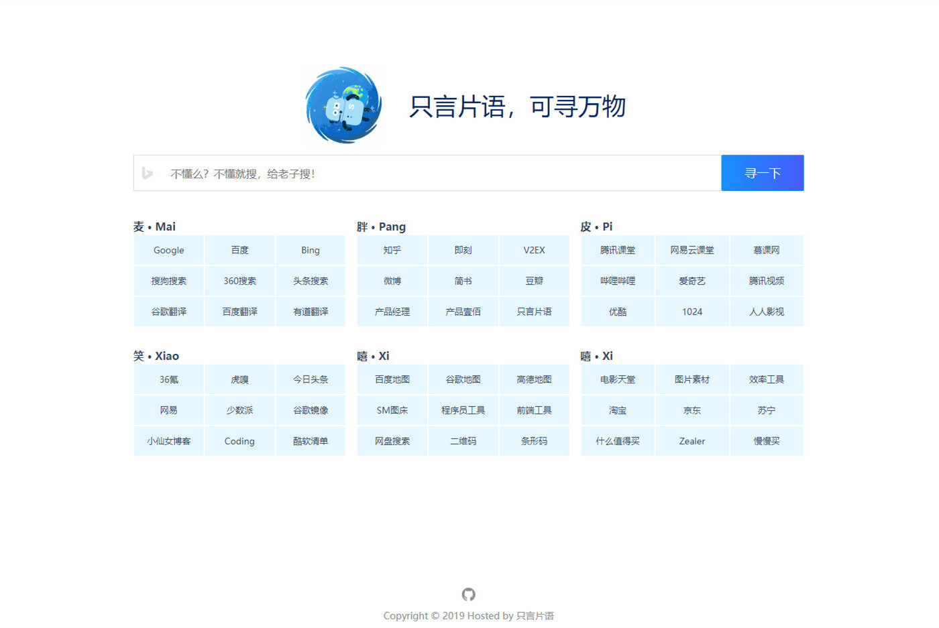This screenshot has width=939, height=628.
Task: Go to 产品经理
Action: [392, 312]
